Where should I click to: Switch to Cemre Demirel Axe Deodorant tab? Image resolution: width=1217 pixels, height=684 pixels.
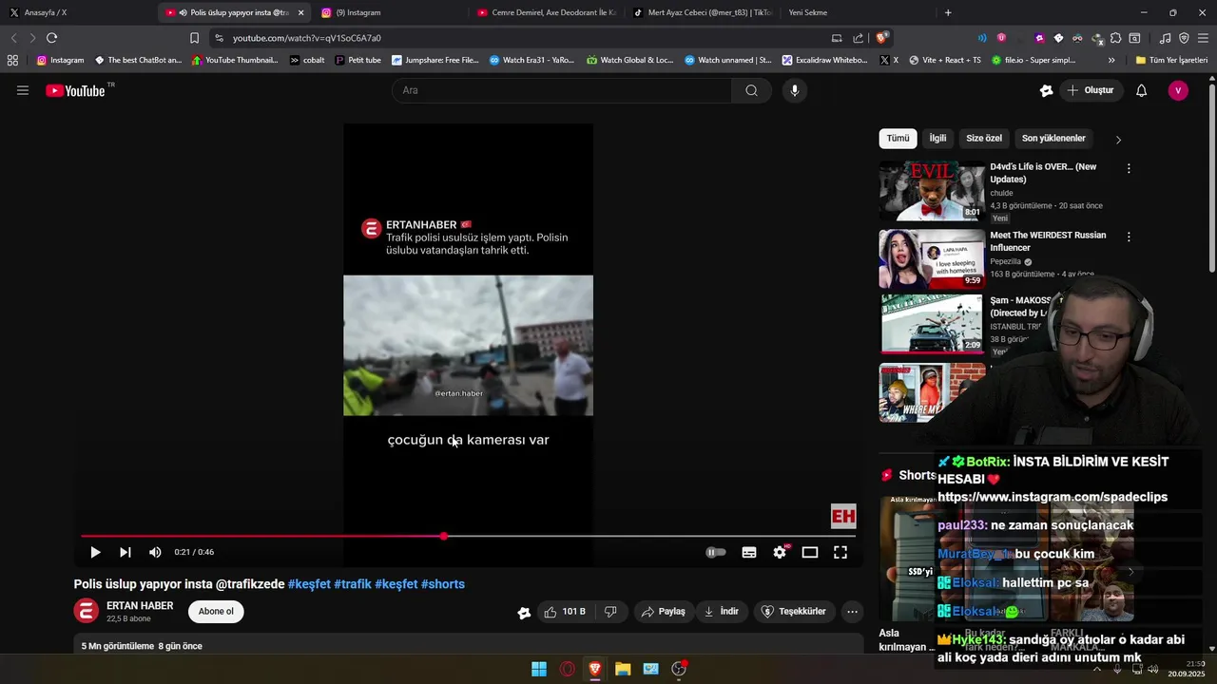coord(547,12)
